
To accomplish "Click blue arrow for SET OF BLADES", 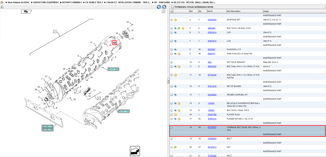I will pyautogui.click(x=175, y=86).
